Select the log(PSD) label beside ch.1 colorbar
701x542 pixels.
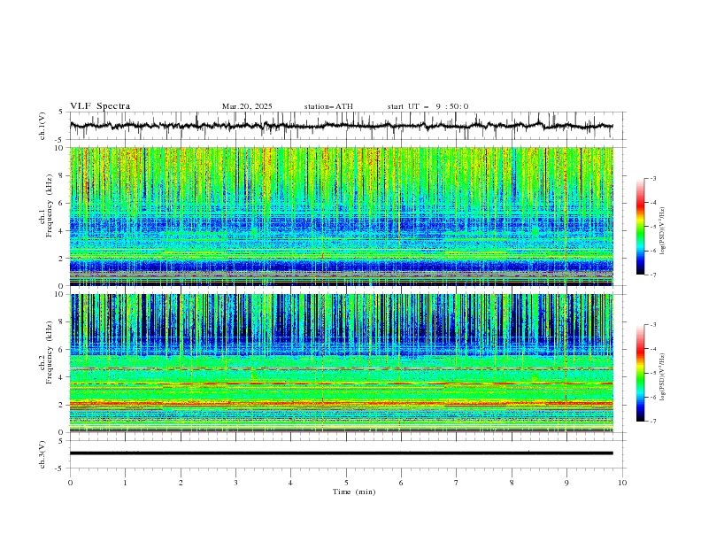[663, 231]
